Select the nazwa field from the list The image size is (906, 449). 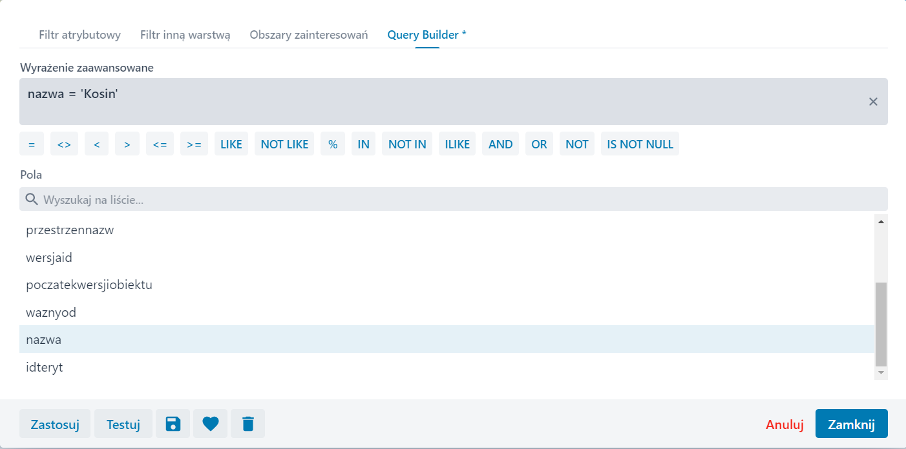pos(44,339)
